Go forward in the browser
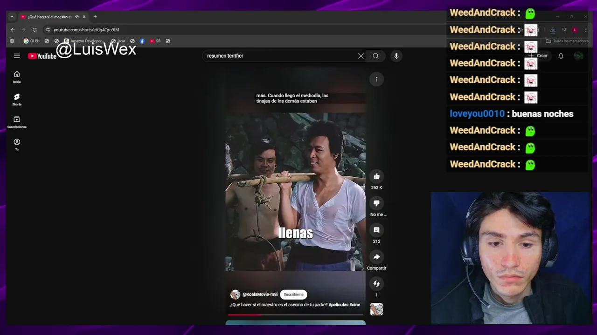 [x=23, y=30]
